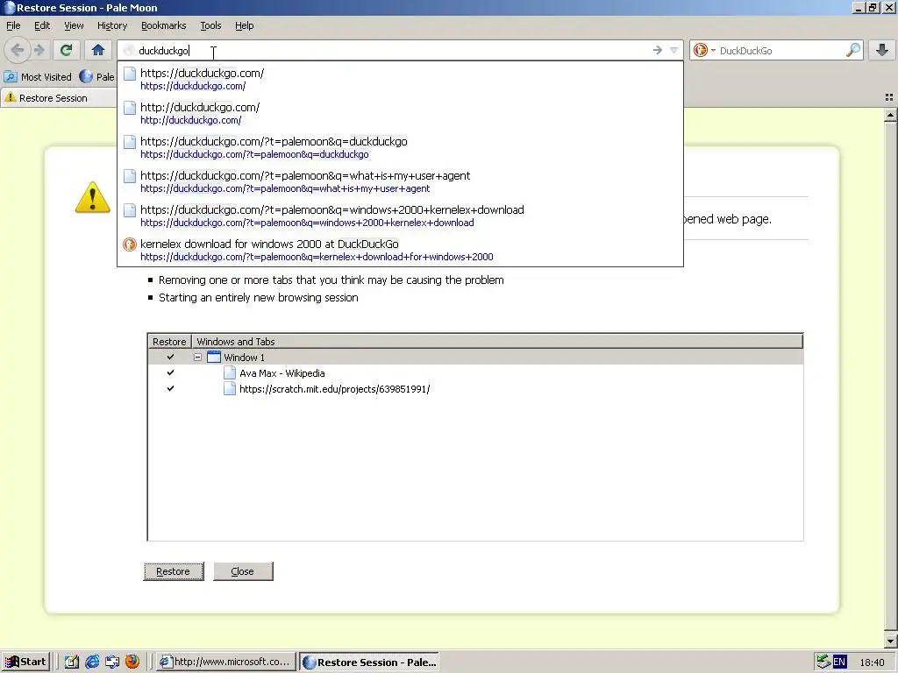This screenshot has height=673, width=898.
Task: Select the Window 1 row
Action: click(475, 358)
